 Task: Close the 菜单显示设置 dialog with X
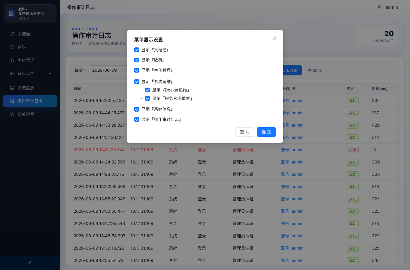(x=275, y=38)
